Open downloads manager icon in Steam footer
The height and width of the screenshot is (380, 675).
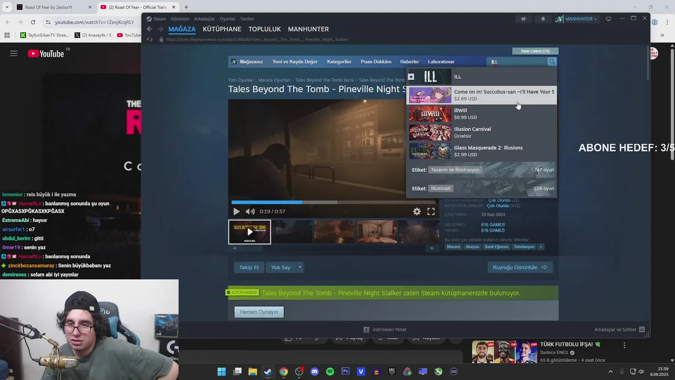pos(366,329)
